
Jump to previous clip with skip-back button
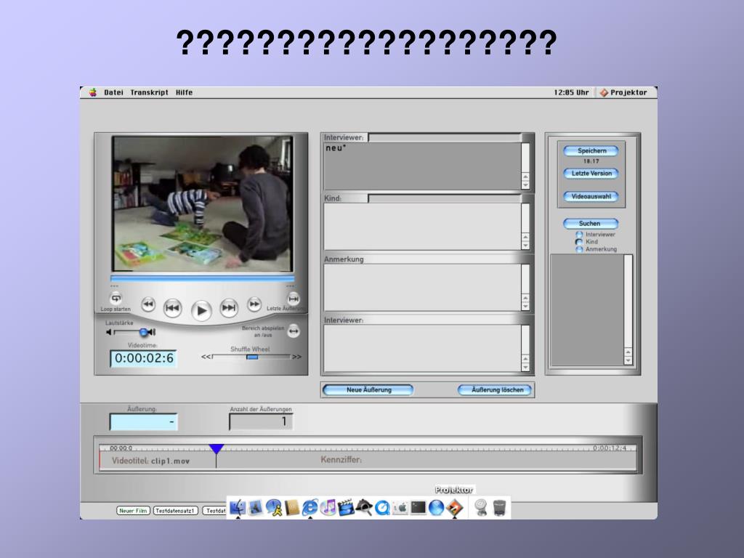click(x=172, y=309)
